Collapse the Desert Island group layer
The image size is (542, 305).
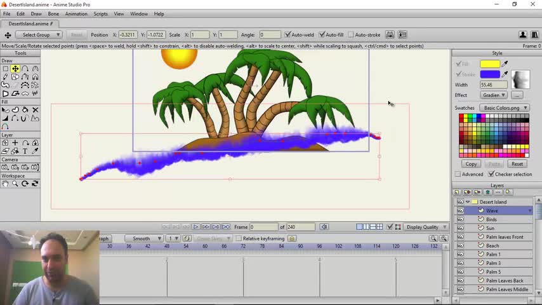(468, 202)
